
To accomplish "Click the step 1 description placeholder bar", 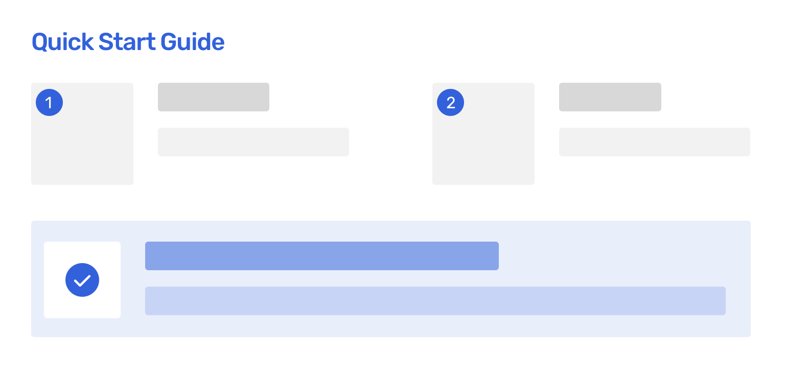I will [x=253, y=142].
